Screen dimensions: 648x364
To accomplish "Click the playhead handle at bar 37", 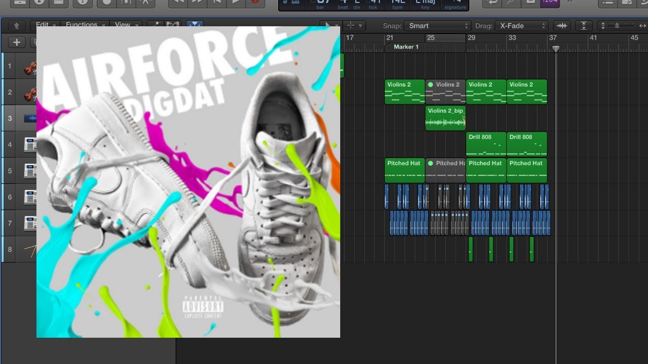I will (556, 49).
